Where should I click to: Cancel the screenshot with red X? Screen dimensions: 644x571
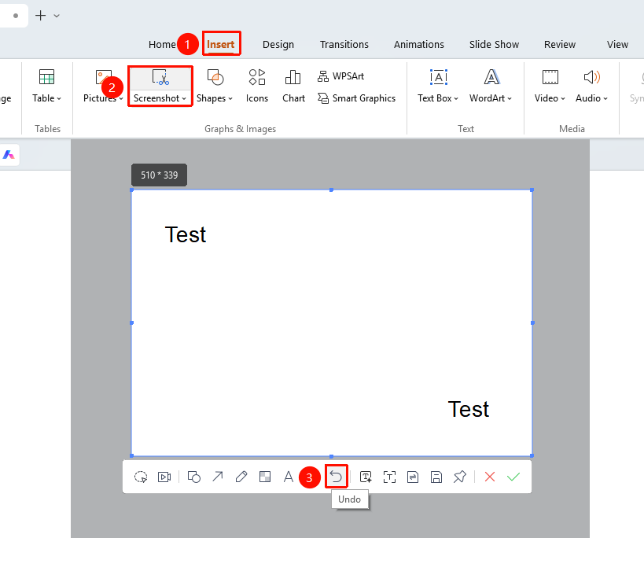click(x=490, y=477)
